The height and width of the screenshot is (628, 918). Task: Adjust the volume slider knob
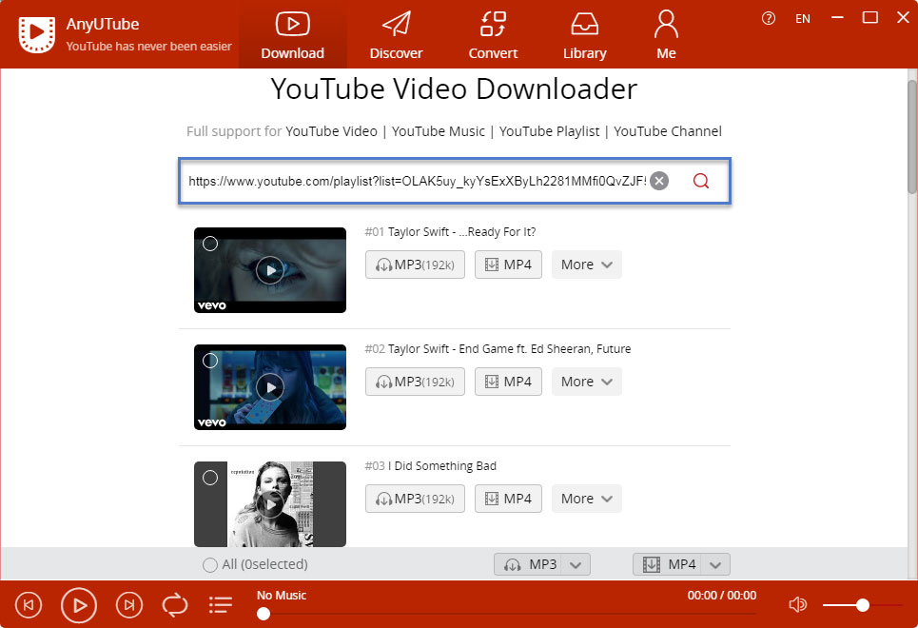(x=863, y=605)
